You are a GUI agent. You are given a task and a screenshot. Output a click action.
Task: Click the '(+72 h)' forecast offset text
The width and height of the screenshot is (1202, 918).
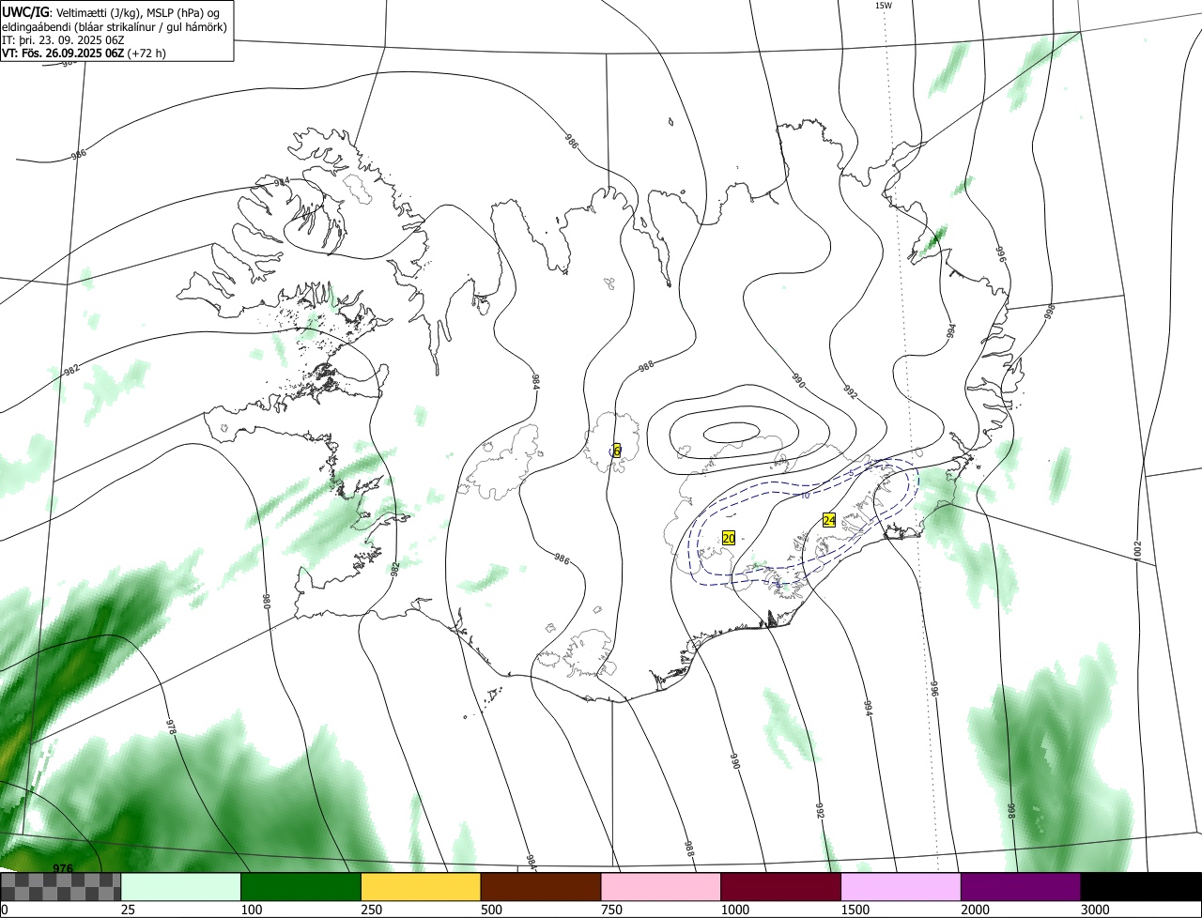[146, 54]
